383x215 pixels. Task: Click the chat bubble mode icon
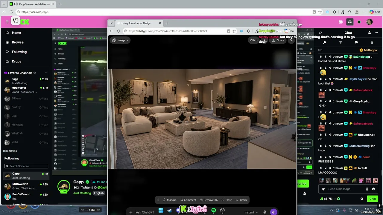click(x=356, y=42)
